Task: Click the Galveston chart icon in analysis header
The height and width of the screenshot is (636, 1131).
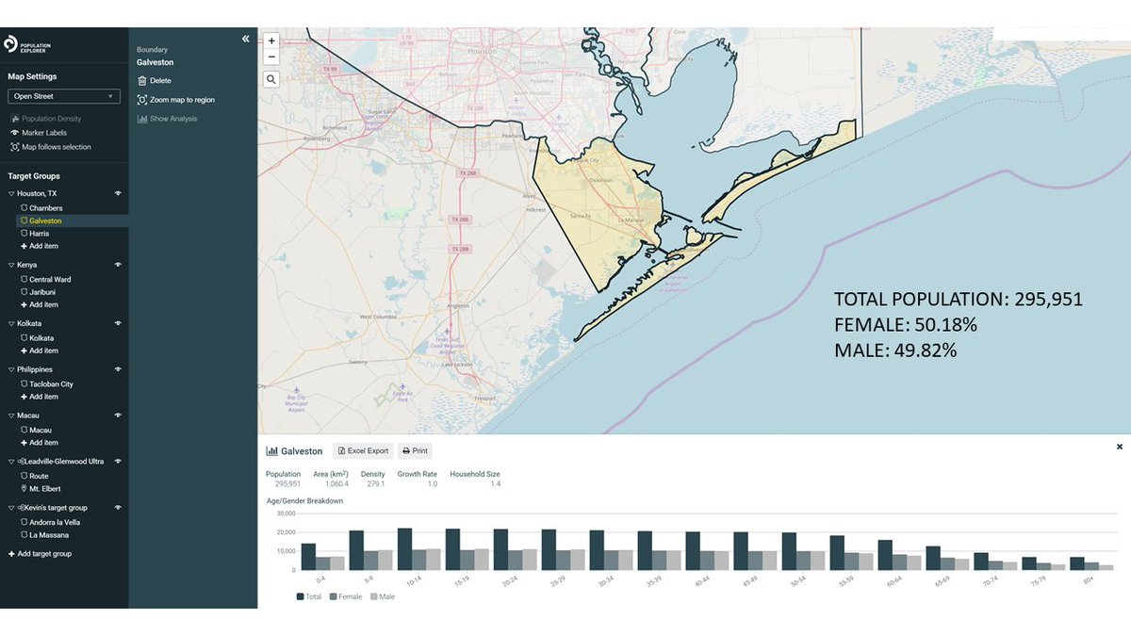Action: (271, 451)
